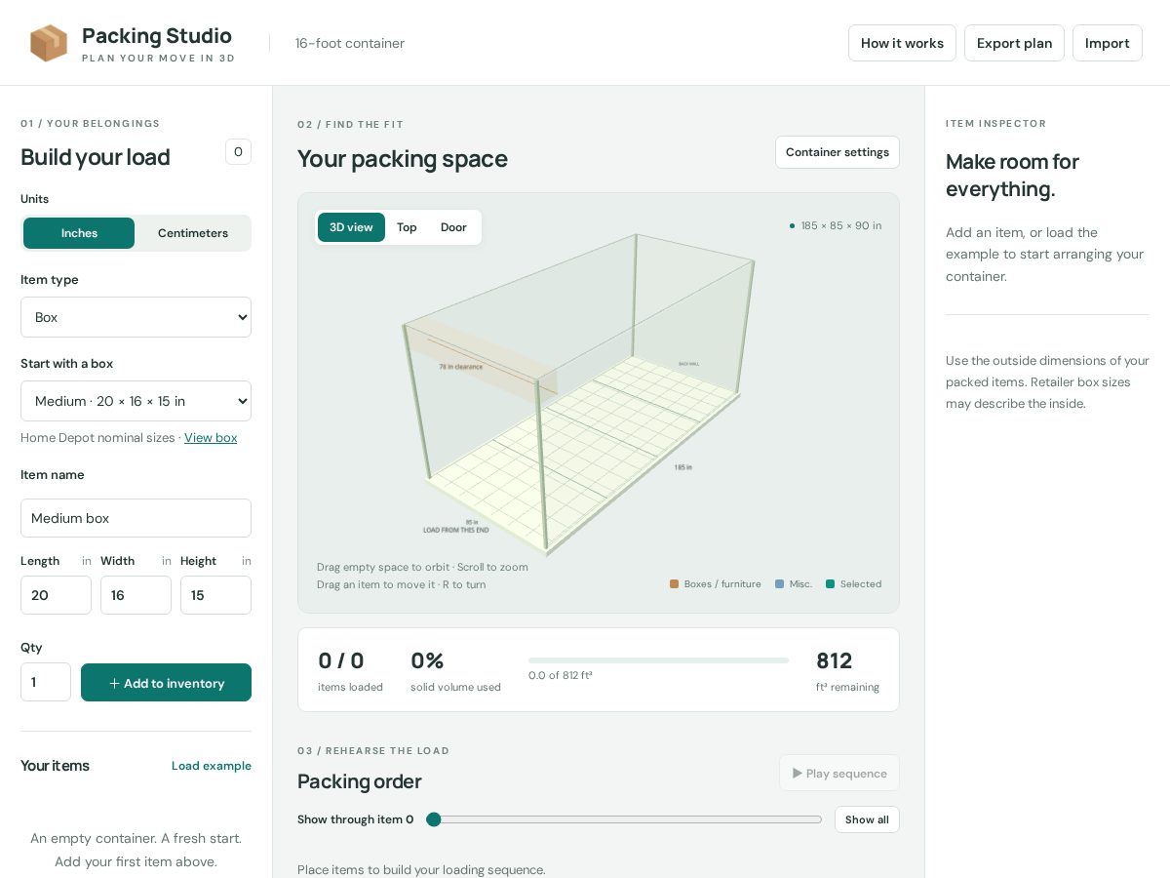Click the volume used progress bar
Image resolution: width=1170 pixels, height=878 pixels.
point(658,660)
